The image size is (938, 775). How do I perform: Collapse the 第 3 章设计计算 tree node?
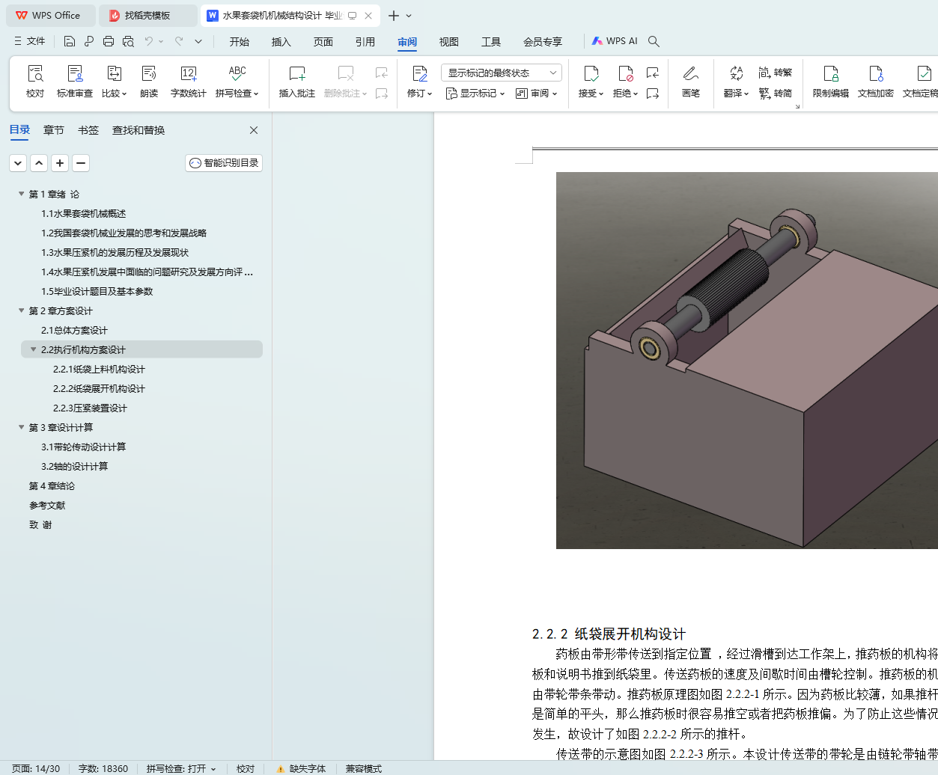[22, 427]
